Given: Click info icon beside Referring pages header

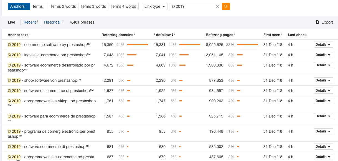Looking at the screenshot, I should pos(235,34).
